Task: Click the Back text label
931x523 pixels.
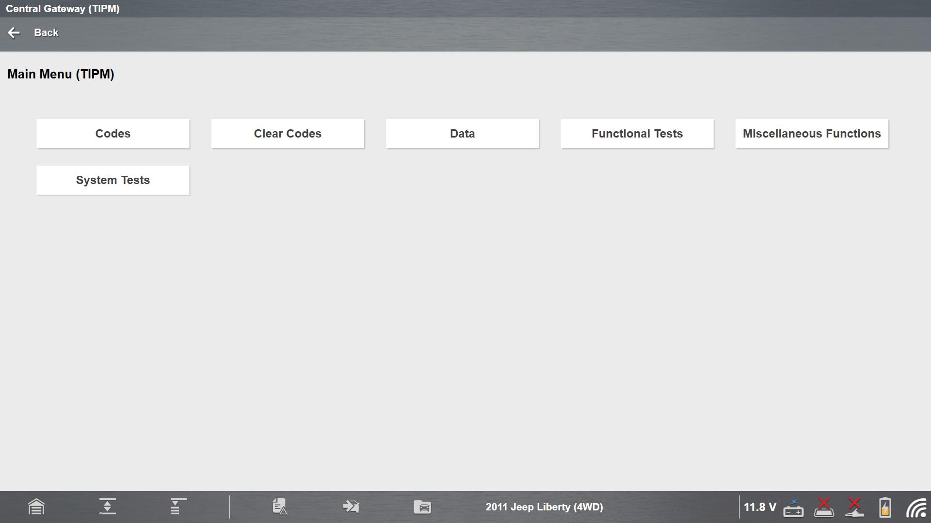Action: 46,32
